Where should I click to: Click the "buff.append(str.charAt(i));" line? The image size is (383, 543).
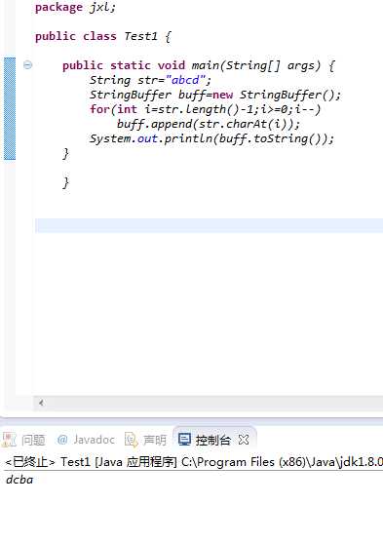click(x=209, y=124)
